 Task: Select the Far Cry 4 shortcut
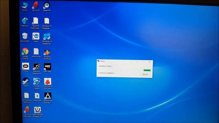36,6
